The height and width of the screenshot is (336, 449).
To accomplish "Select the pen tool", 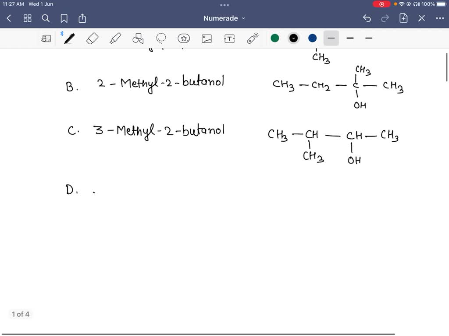I will point(68,38).
